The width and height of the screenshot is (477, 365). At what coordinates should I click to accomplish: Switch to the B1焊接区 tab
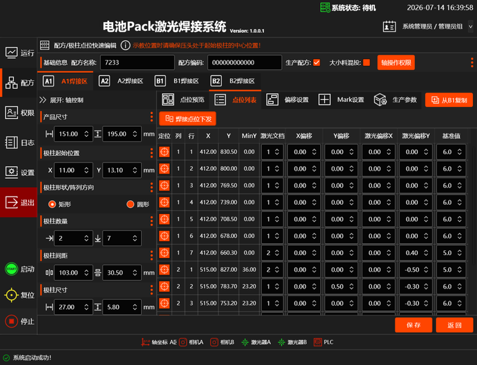point(177,81)
